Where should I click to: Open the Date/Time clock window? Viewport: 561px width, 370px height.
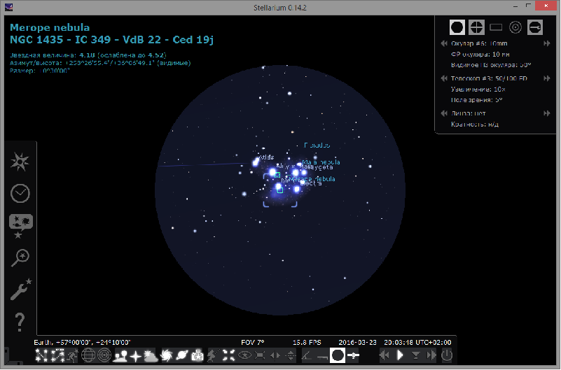(x=20, y=194)
